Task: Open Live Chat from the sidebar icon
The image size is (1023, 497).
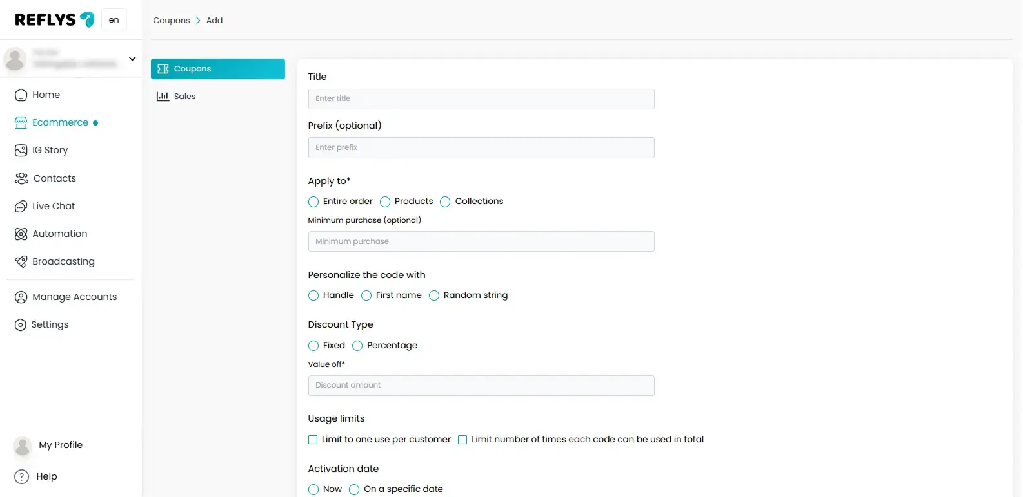Action: [x=21, y=207]
